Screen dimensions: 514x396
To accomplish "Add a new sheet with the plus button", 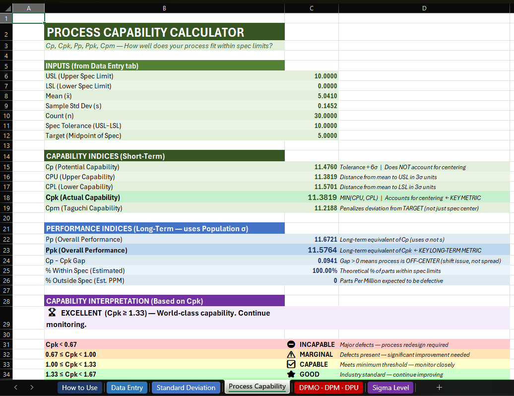I will coord(439,387).
